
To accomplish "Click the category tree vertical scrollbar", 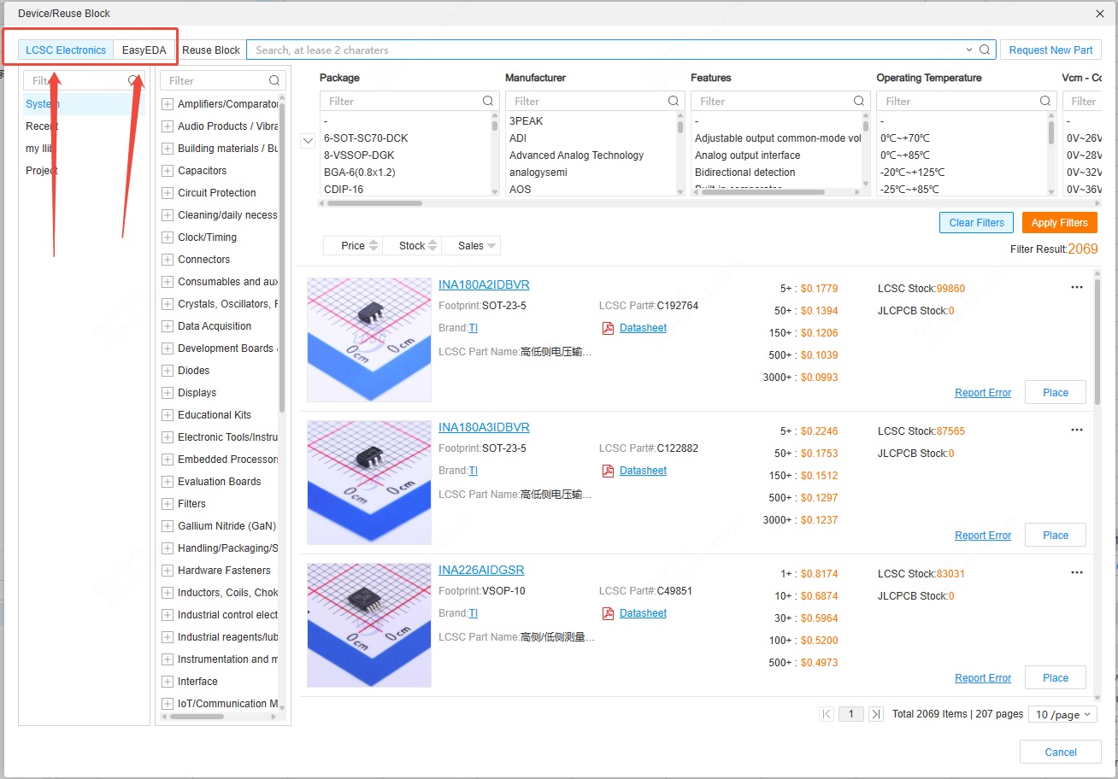I will point(282,256).
